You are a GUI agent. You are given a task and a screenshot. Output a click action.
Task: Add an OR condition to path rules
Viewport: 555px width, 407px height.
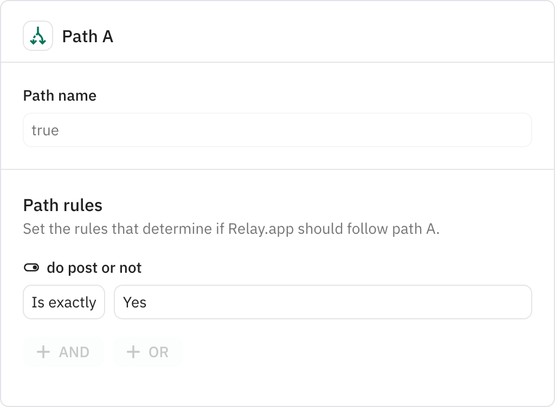click(x=147, y=352)
